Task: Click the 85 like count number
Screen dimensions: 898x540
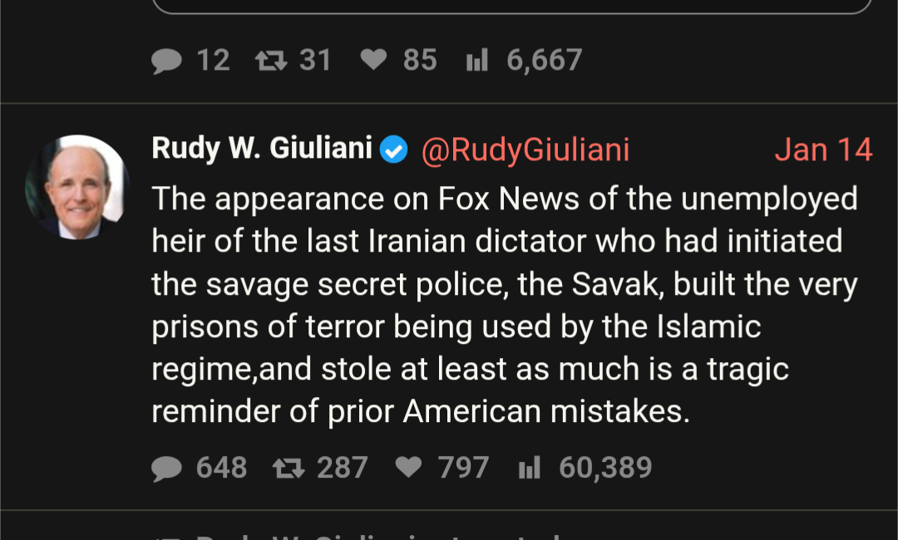Action: pyautogui.click(x=420, y=61)
